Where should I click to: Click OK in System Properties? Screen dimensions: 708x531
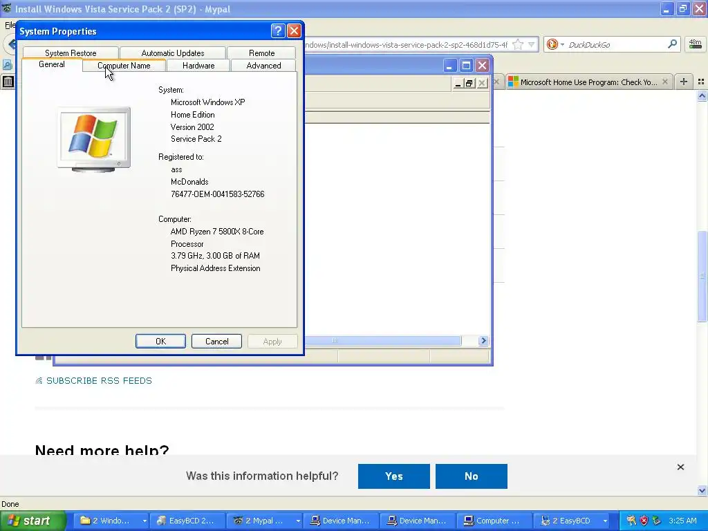(x=160, y=342)
